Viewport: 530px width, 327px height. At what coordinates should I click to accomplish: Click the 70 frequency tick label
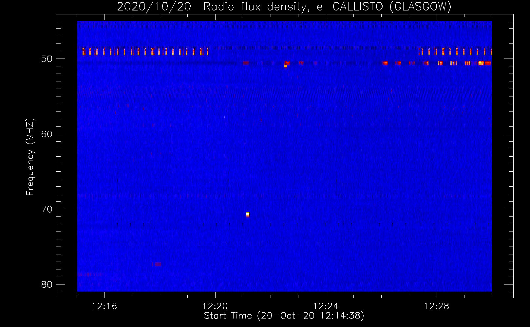[x=47, y=209]
